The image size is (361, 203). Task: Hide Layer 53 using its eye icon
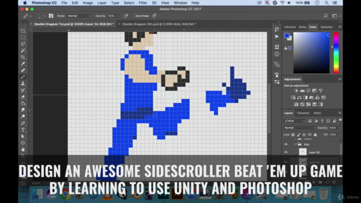[x=286, y=152]
